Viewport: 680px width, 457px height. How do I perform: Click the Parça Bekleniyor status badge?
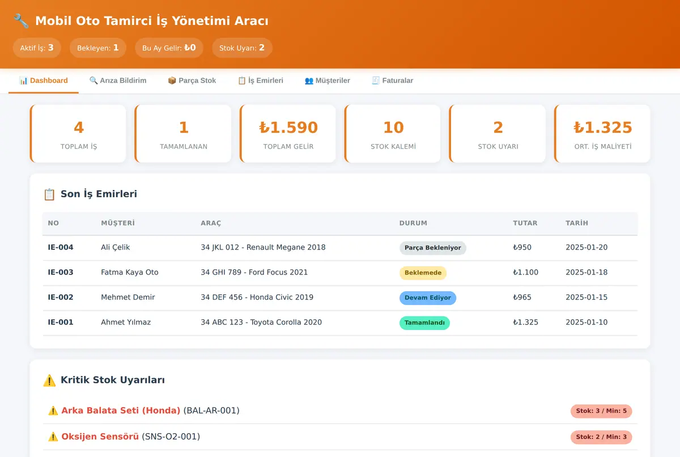pos(433,248)
